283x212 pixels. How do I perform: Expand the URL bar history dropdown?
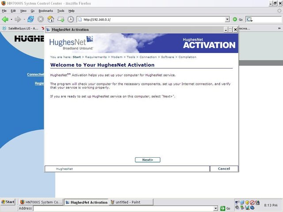227,19
